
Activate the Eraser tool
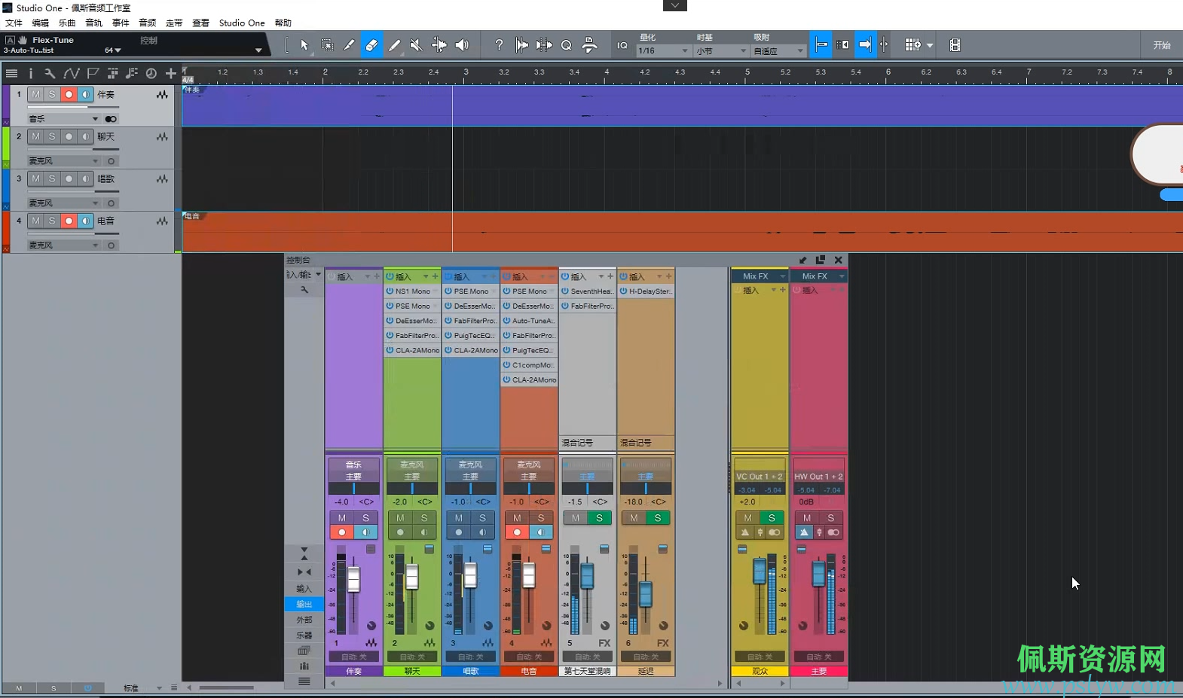[371, 45]
